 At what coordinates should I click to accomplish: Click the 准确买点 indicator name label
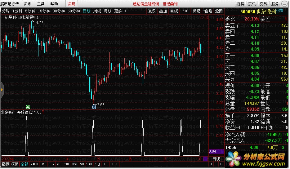click(x=8, y=112)
